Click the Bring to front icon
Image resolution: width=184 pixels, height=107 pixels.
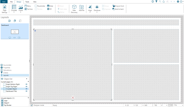[x=113, y=6]
